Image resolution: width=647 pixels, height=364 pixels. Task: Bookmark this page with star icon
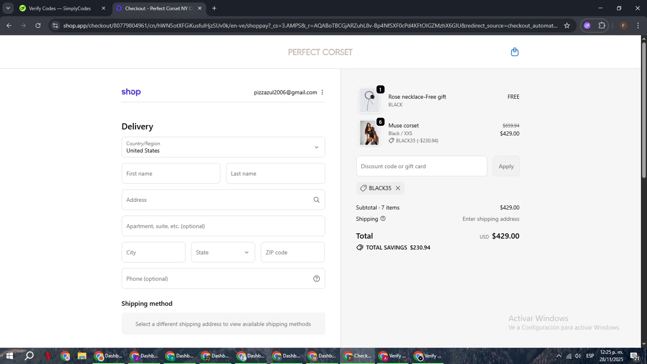click(x=567, y=25)
